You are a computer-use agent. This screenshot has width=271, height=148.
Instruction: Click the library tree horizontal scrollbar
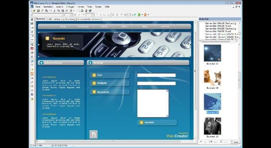coord(219,41)
